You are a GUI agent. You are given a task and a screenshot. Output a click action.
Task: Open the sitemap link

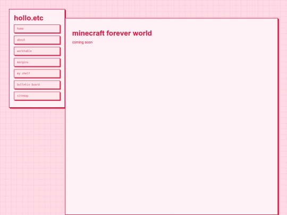click(37, 96)
